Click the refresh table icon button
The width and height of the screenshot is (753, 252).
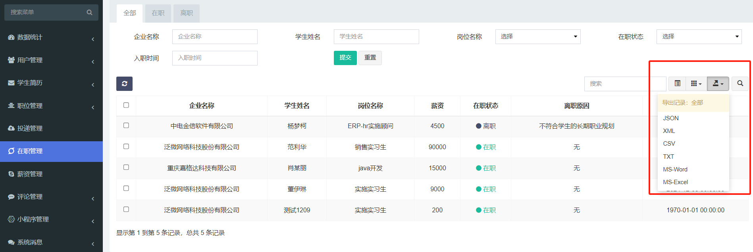[x=124, y=84]
